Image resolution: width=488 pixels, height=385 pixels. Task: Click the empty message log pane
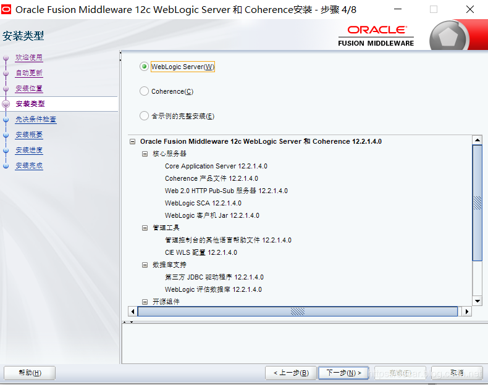coord(305,344)
